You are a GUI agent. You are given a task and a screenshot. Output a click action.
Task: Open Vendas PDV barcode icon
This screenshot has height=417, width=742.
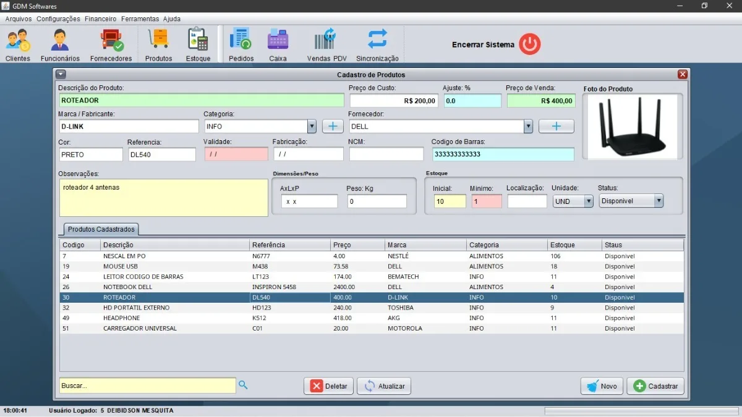coord(326,40)
